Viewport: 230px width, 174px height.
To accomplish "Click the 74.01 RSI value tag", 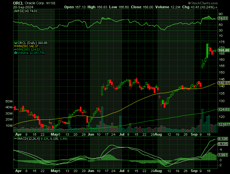I will coord(223,19).
